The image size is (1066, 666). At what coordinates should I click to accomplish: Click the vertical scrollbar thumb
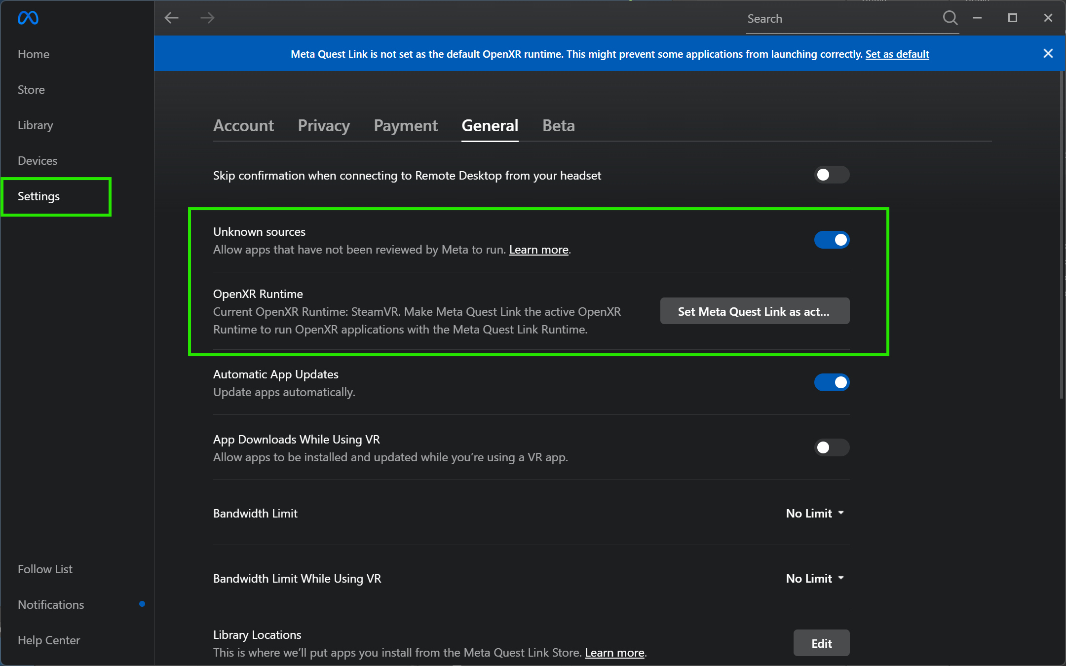(1062, 235)
